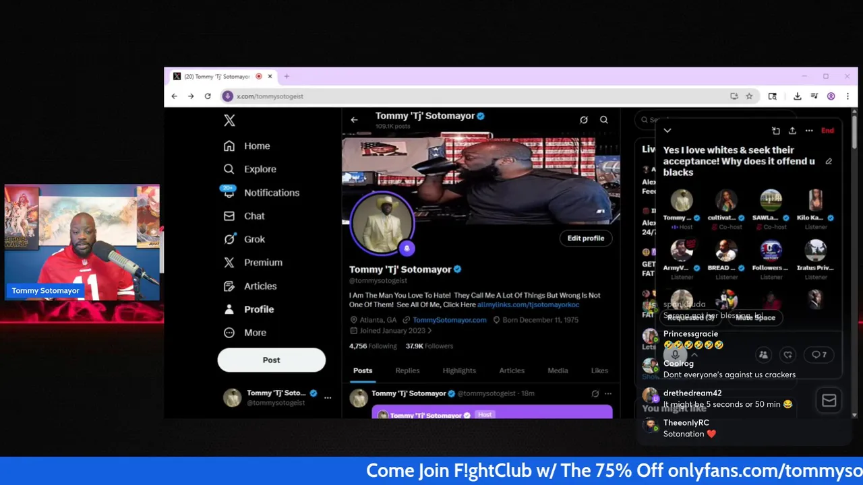Click the Space share icon
The image size is (863, 485).
[x=792, y=131]
